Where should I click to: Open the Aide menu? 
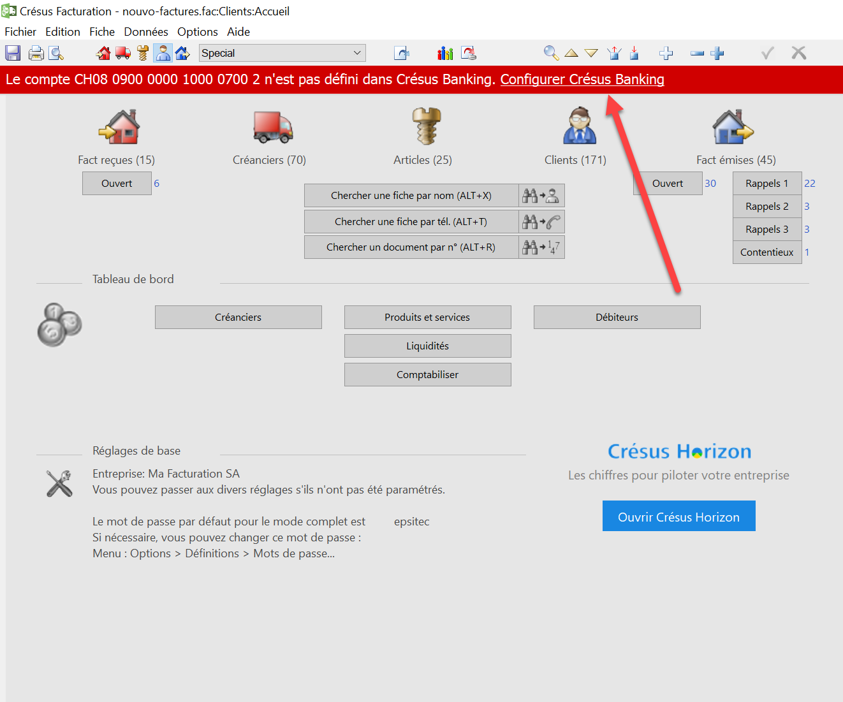(x=238, y=32)
